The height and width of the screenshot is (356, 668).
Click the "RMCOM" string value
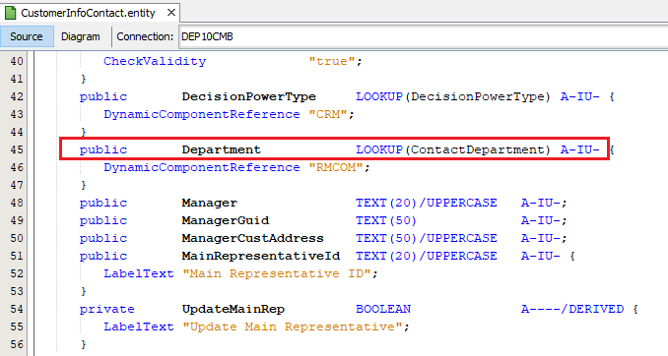(x=336, y=167)
